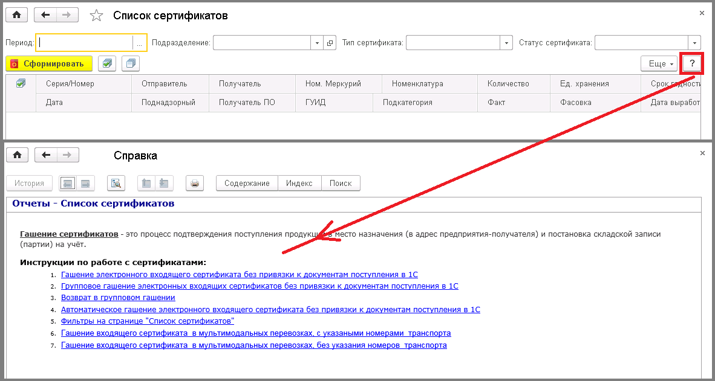Open link about перевозках с указаными номерами транспорта

256,333
